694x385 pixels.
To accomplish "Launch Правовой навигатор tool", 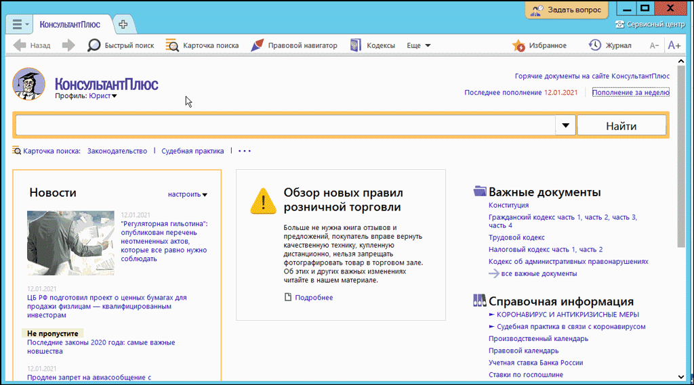I will pyautogui.click(x=294, y=45).
